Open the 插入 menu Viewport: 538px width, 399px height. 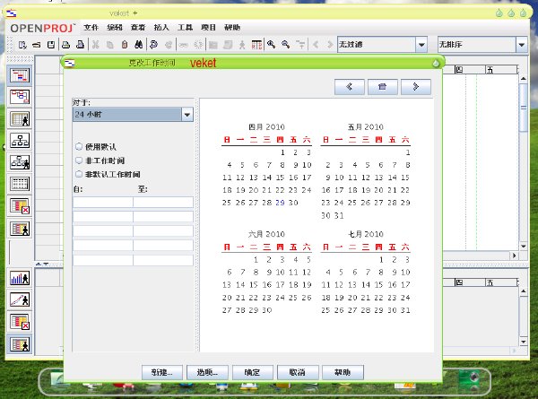point(161,28)
